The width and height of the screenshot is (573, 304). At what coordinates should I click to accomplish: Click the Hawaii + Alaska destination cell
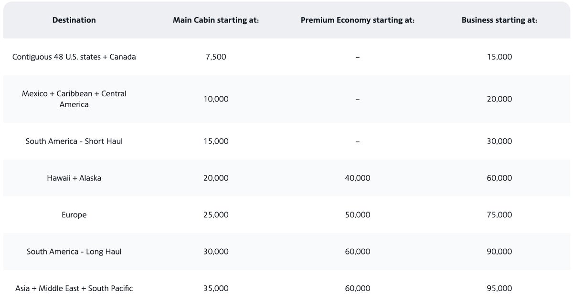point(74,178)
